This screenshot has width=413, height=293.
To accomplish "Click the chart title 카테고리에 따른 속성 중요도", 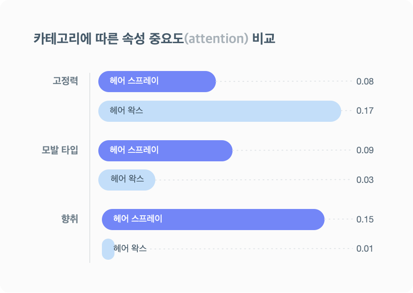I will pos(109,39).
